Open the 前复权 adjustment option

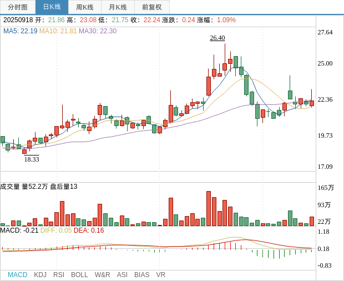pos(151,7)
